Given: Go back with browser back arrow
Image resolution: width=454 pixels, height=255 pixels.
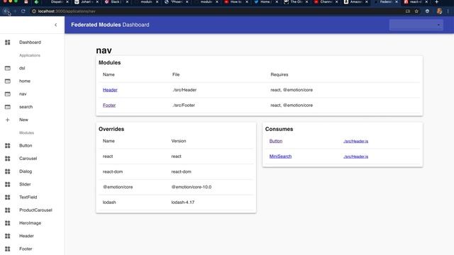Looking at the screenshot, I should click(x=6, y=11).
